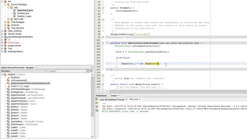
Task: Expand the META-INF package
Action: pyautogui.click(x=8, y=19)
